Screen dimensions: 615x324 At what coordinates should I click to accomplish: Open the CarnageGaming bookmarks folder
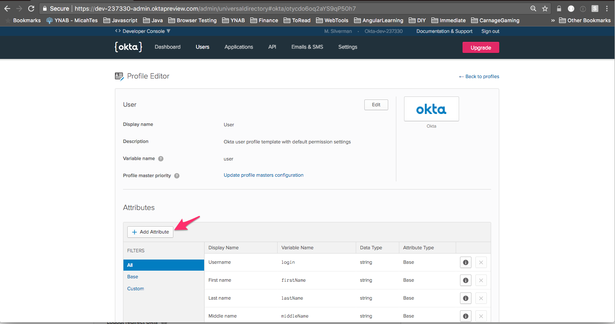495,20
